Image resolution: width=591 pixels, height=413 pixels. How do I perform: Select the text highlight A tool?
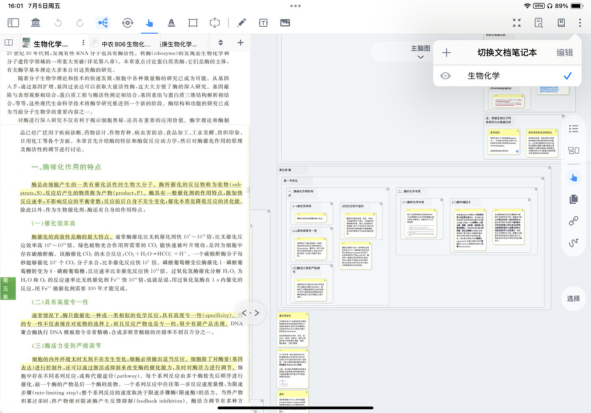[171, 23]
